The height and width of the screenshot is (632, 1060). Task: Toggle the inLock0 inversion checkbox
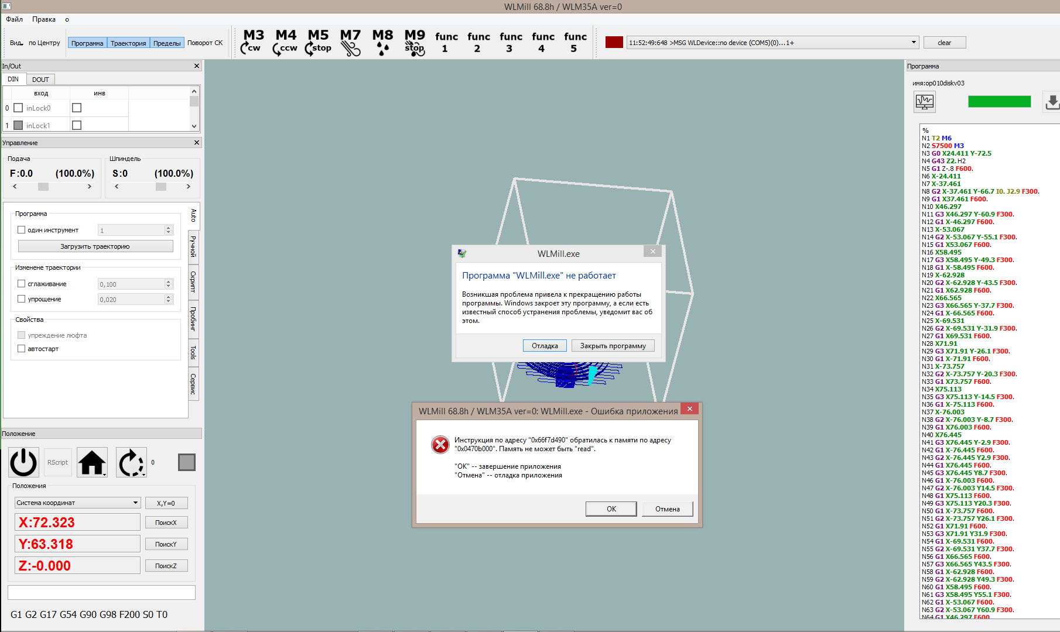click(77, 108)
